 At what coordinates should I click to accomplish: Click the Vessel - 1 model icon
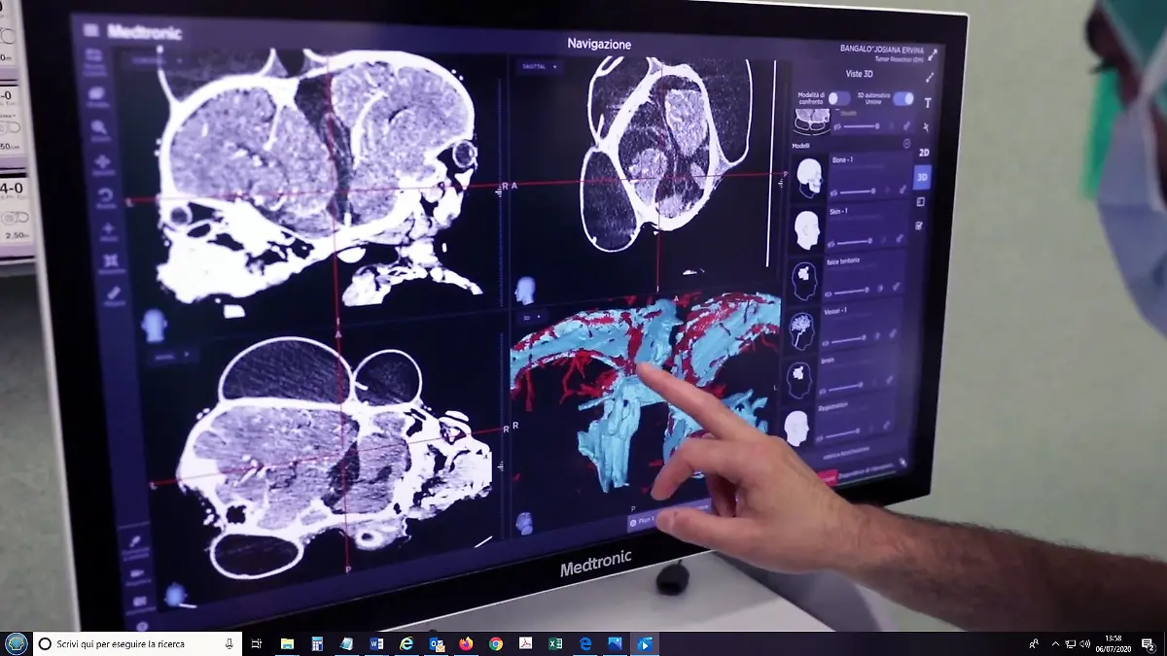point(803,328)
